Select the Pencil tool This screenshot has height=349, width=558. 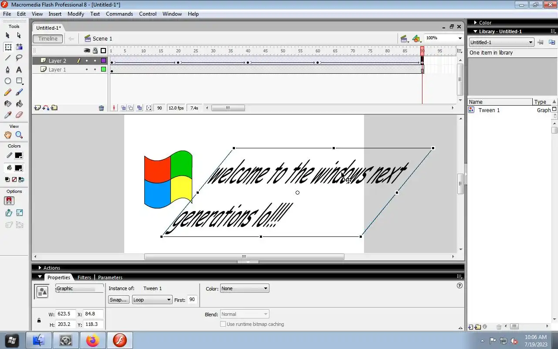tap(7, 92)
